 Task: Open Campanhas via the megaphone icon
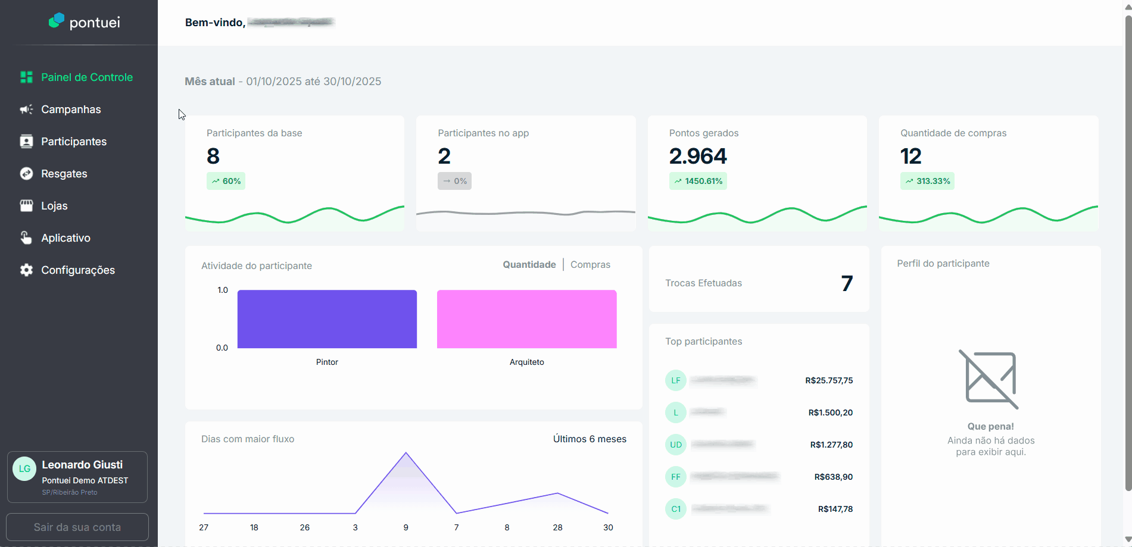(x=26, y=110)
